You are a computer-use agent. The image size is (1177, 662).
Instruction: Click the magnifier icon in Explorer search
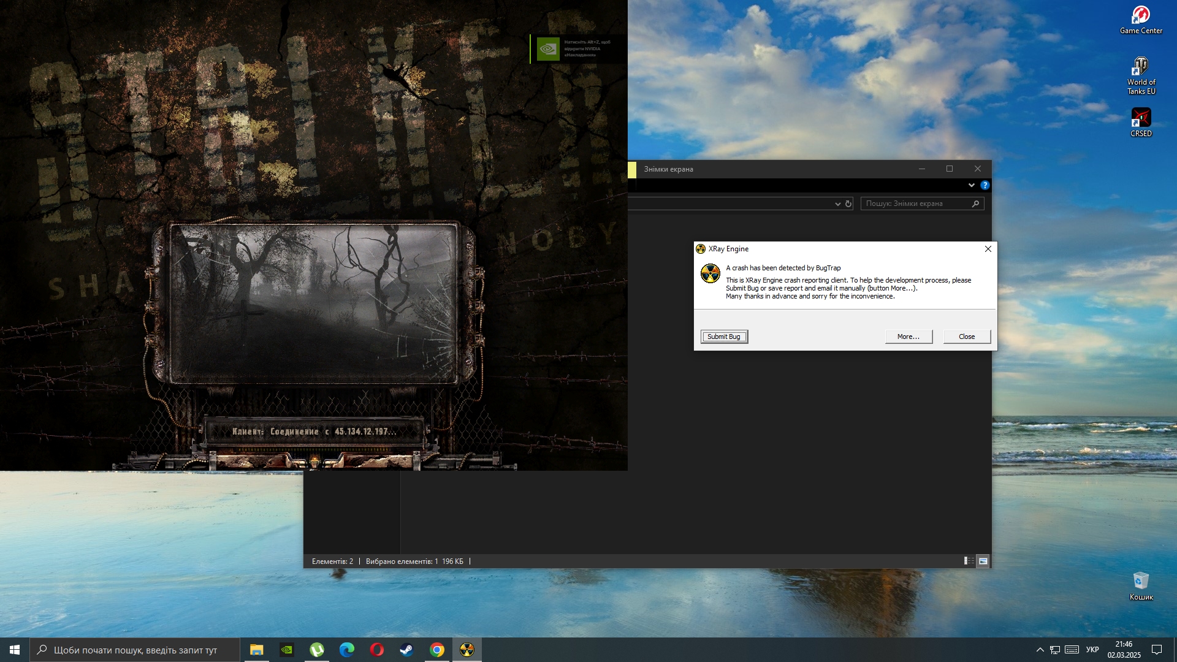[x=975, y=204]
